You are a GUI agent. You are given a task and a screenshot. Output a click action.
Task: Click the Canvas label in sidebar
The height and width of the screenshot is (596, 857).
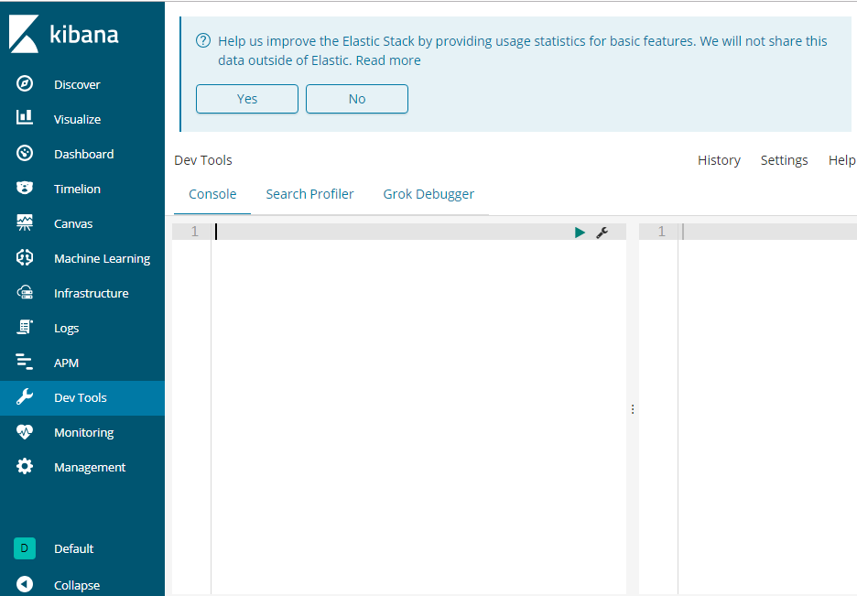(73, 223)
